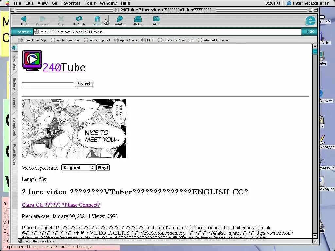Open AutoFill toolbar icon
The height and width of the screenshot is (251, 335).
coord(120,21)
